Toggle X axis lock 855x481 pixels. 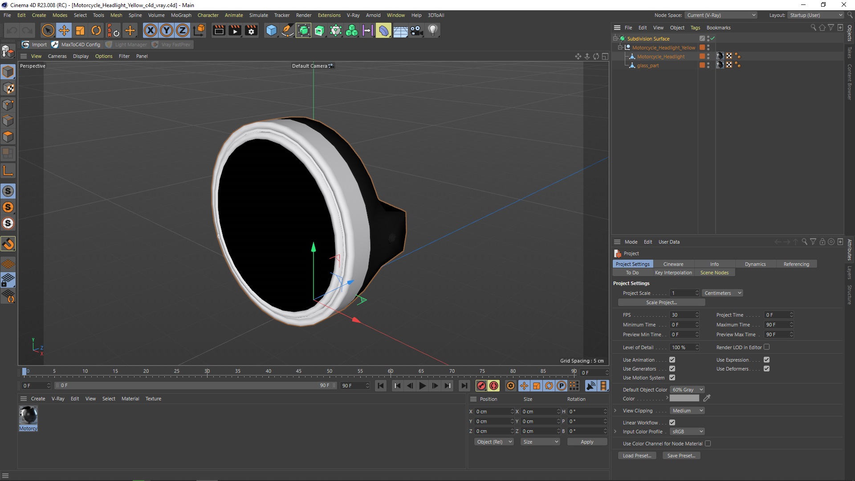151,30
